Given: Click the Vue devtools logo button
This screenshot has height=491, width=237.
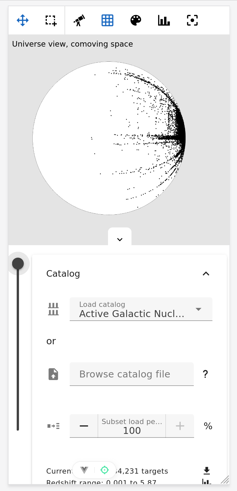Looking at the screenshot, I should click(84, 470).
